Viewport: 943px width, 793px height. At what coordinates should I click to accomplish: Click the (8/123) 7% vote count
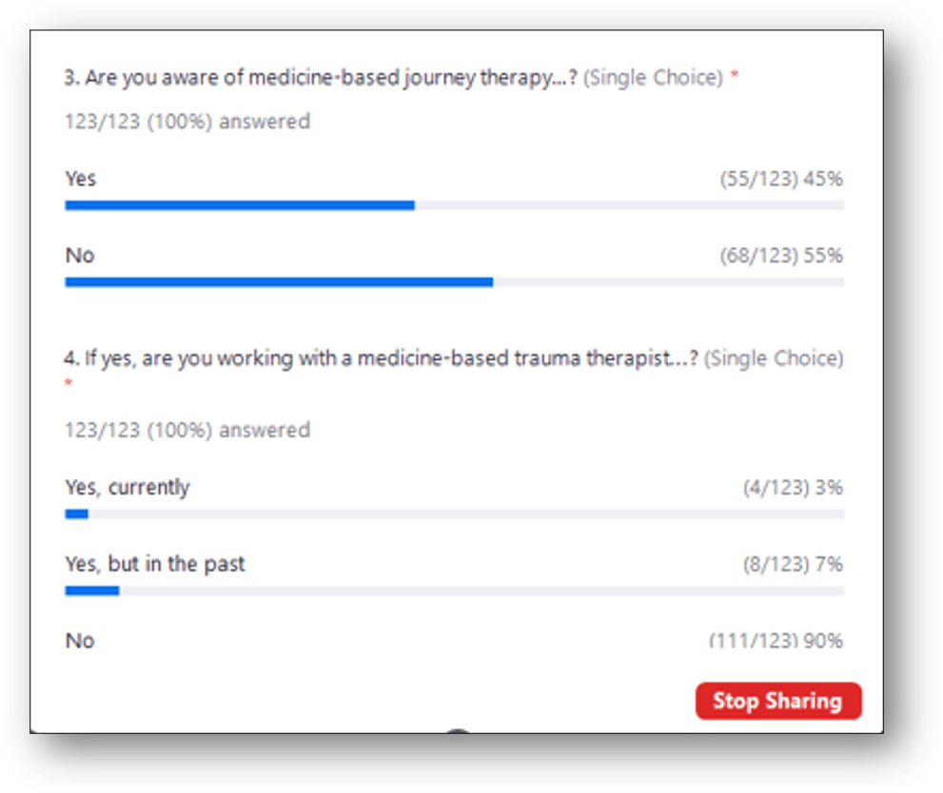(793, 564)
